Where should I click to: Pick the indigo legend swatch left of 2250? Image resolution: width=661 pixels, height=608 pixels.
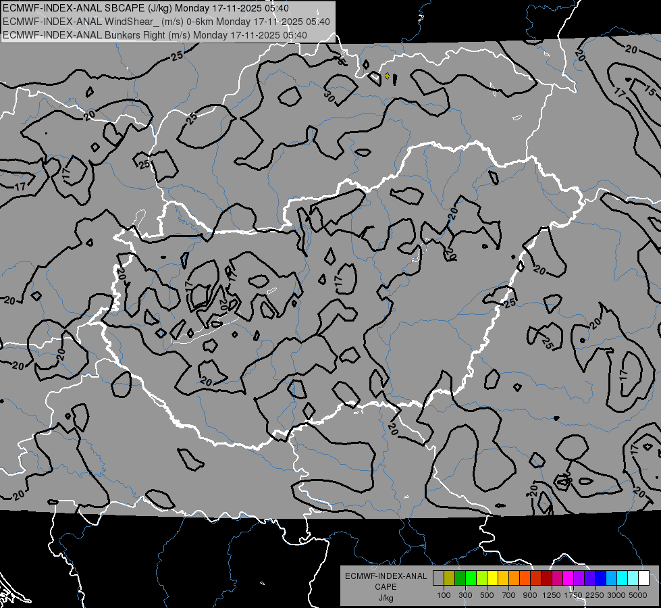coord(589,578)
